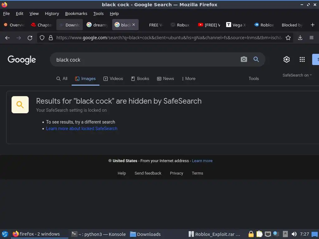Open the Privacy footer link
This screenshot has height=239, width=319.
click(x=176, y=173)
